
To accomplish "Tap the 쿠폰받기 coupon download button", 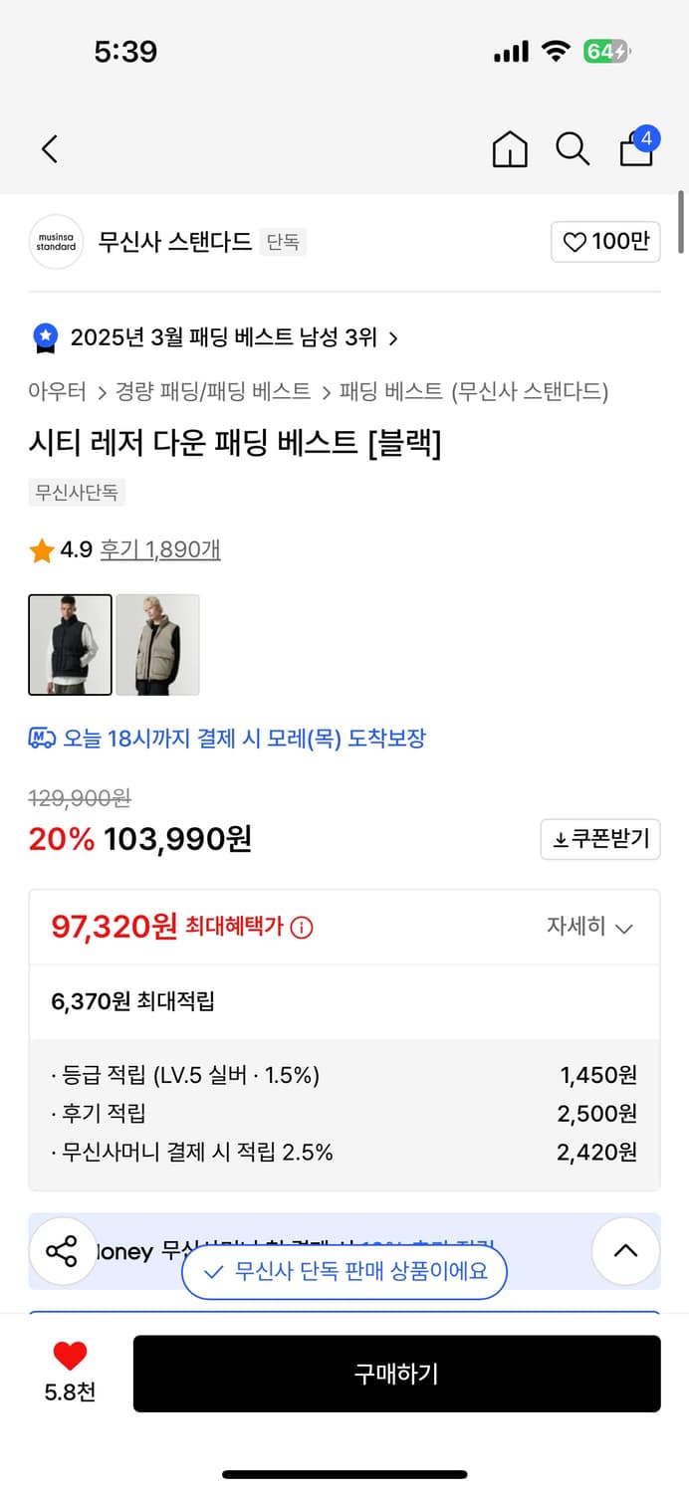I will click(599, 839).
